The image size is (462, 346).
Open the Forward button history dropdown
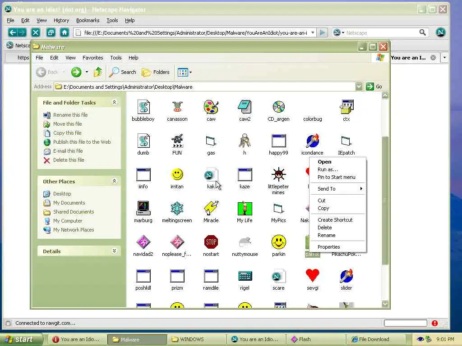pos(87,72)
